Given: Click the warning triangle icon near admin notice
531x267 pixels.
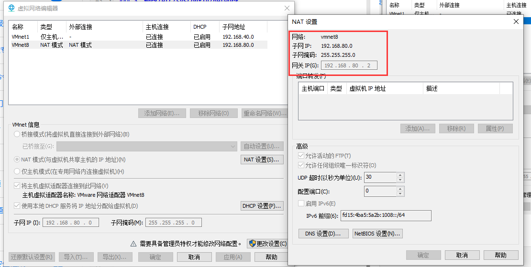Looking at the screenshot, I should pyautogui.click(x=134, y=244).
